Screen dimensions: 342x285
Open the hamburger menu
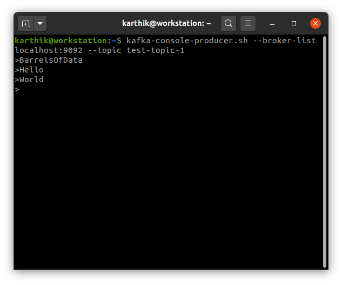pos(248,23)
